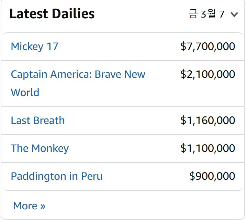Click the » symbol after More

coord(43,206)
